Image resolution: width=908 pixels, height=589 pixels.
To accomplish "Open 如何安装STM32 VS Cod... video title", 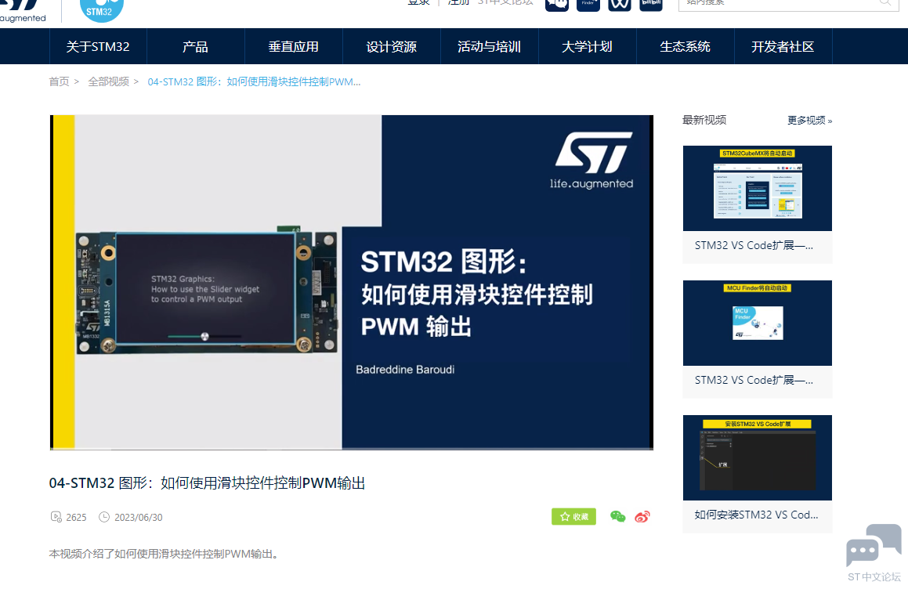I will (x=756, y=515).
